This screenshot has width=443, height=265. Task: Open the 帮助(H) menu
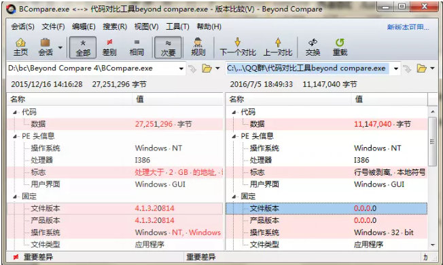point(209,27)
